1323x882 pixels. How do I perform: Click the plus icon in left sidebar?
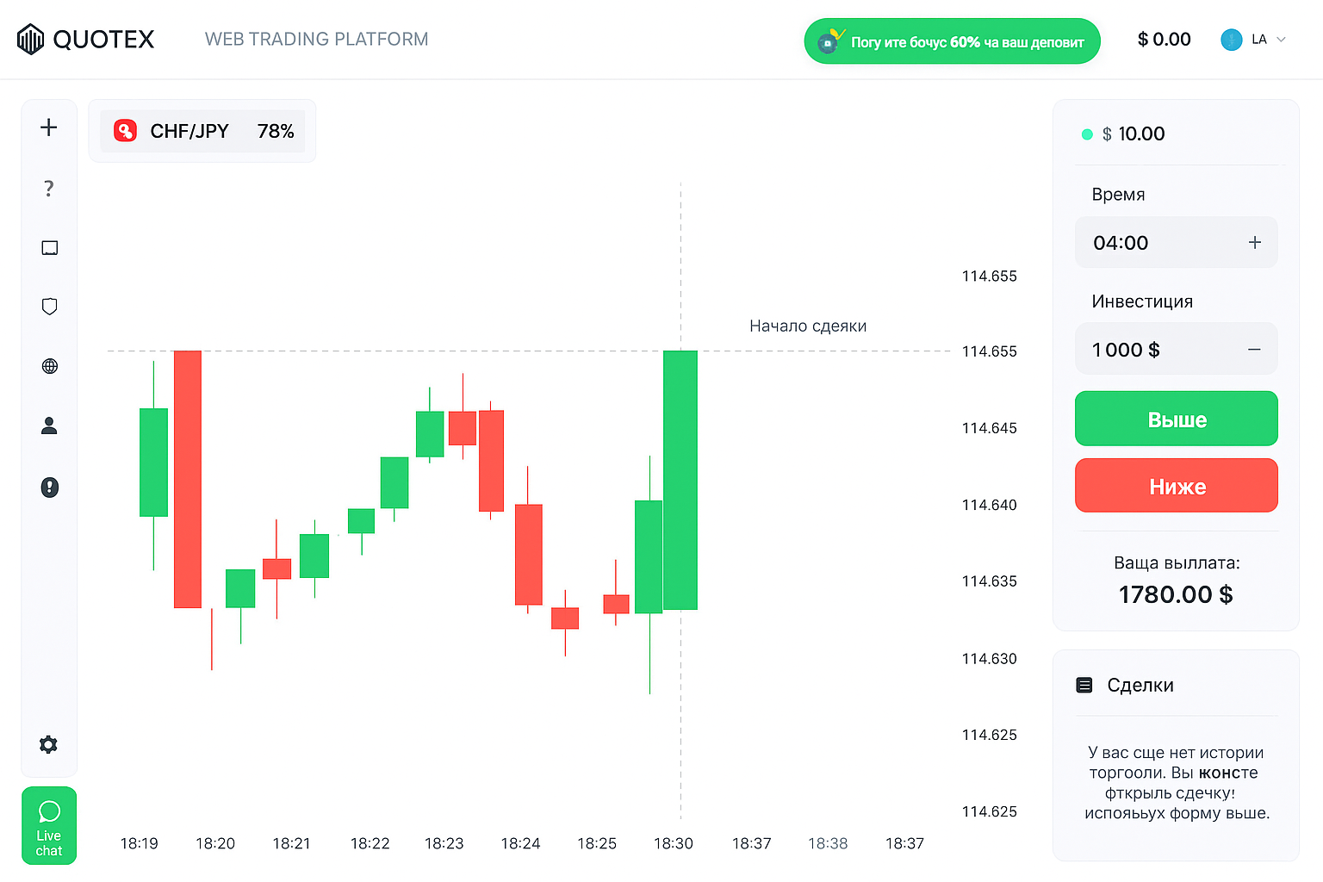pyautogui.click(x=49, y=127)
